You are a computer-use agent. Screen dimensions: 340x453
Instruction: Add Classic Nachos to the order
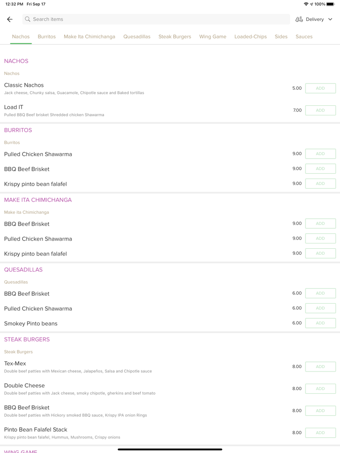(320, 88)
